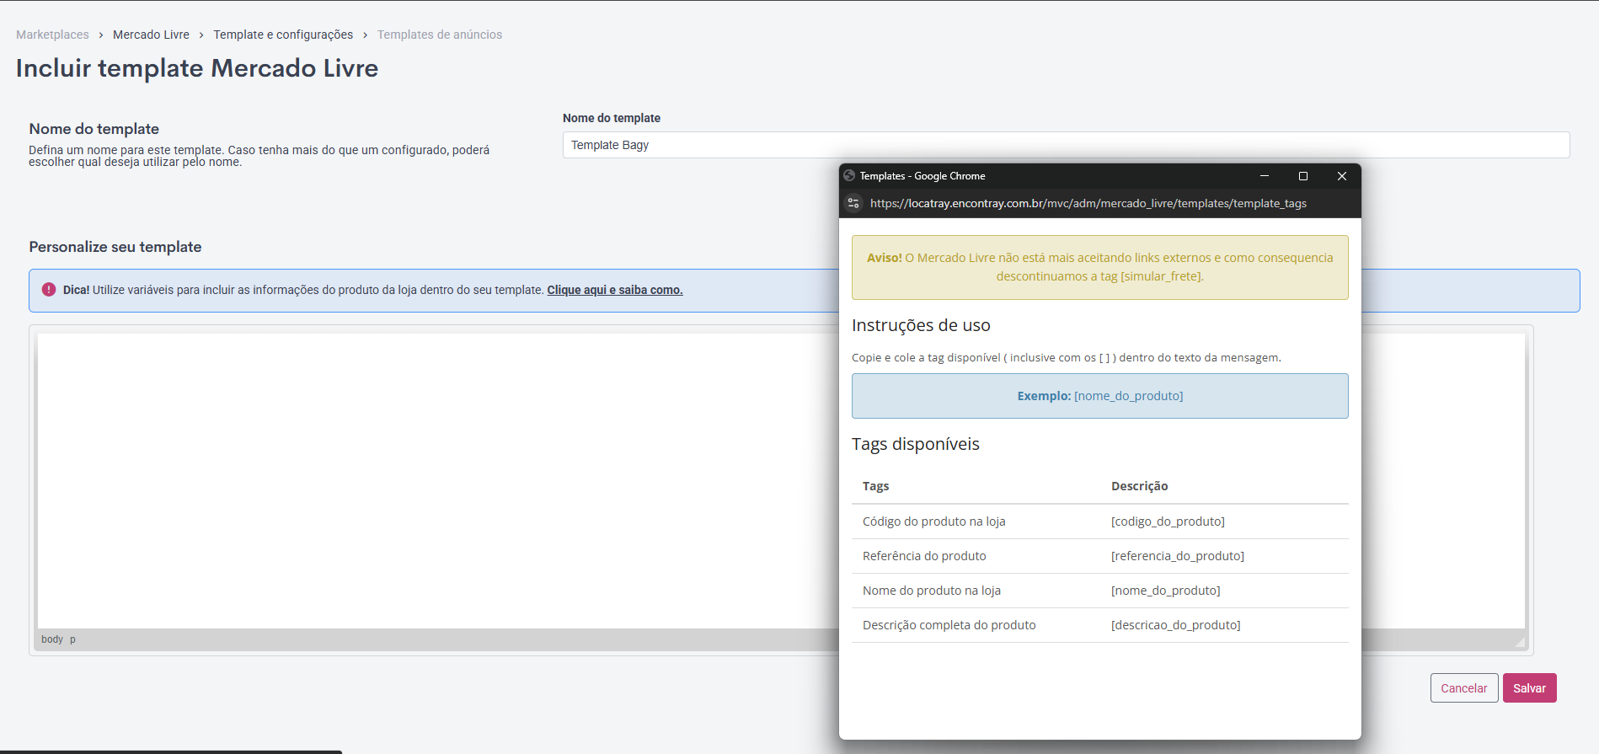The height and width of the screenshot is (754, 1599).
Task: Focus the Nome do template input field
Action: coord(1066,145)
